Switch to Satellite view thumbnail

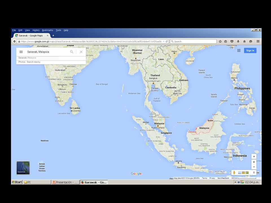tap(23, 168)
